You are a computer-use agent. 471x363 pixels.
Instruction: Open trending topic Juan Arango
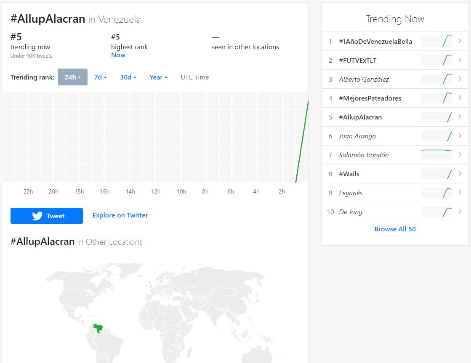tap(357, 136)
